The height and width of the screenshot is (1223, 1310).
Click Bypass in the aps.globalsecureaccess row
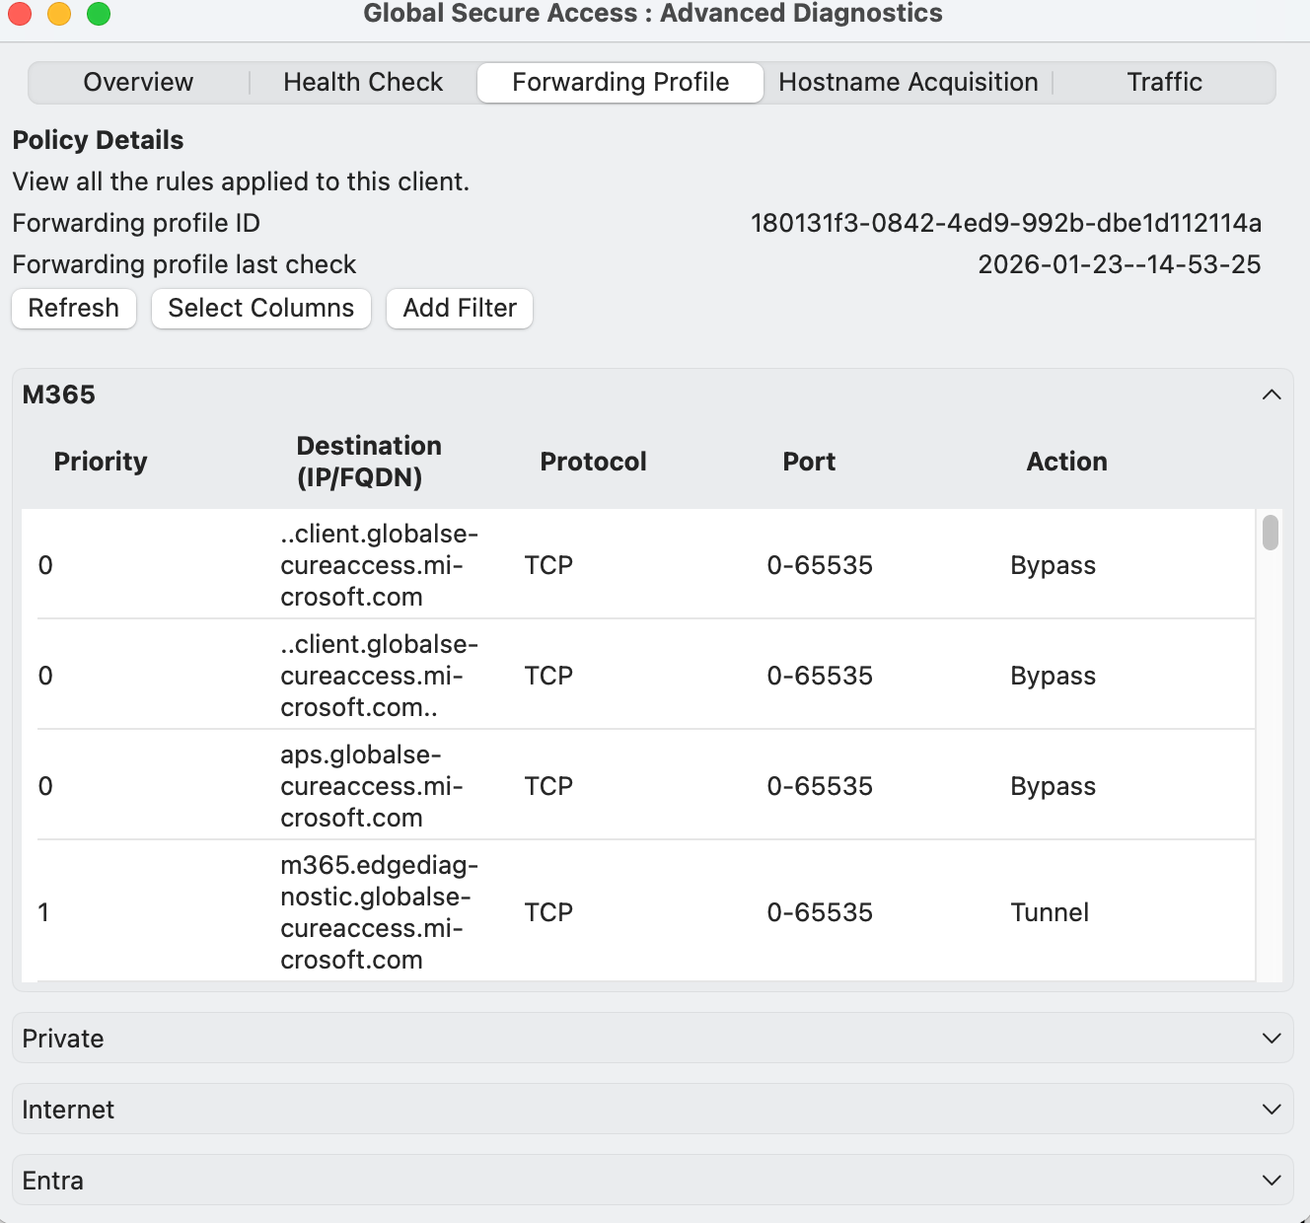pyautogui.click(x=1053, y=786)
